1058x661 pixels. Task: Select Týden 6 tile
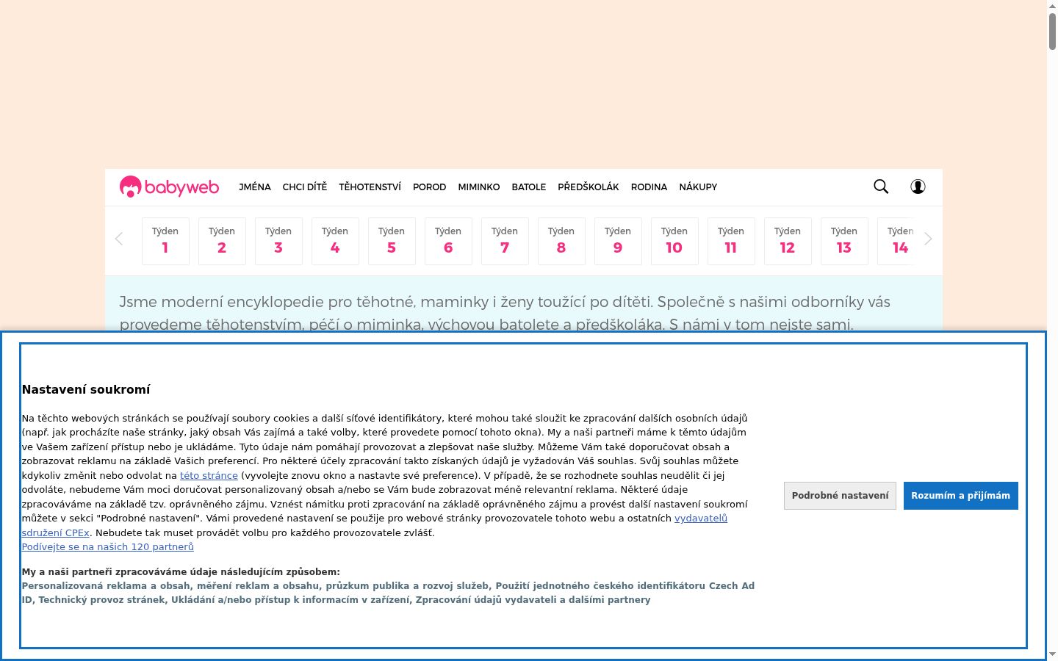448,241
